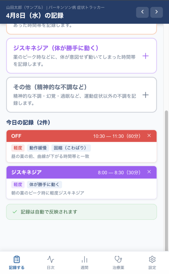Tap the 記録する clipboard icon
169x274 pixels.
pos(17,259)
